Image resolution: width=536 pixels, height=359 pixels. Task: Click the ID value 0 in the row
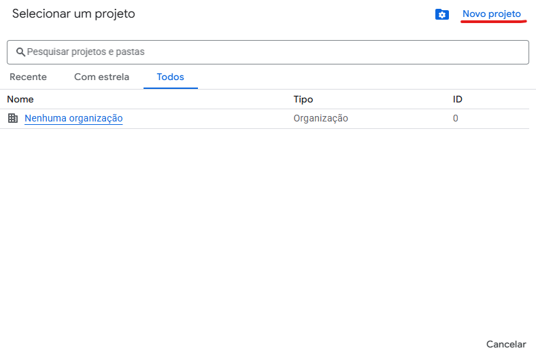pyautogui.click(x=455, y=118)
